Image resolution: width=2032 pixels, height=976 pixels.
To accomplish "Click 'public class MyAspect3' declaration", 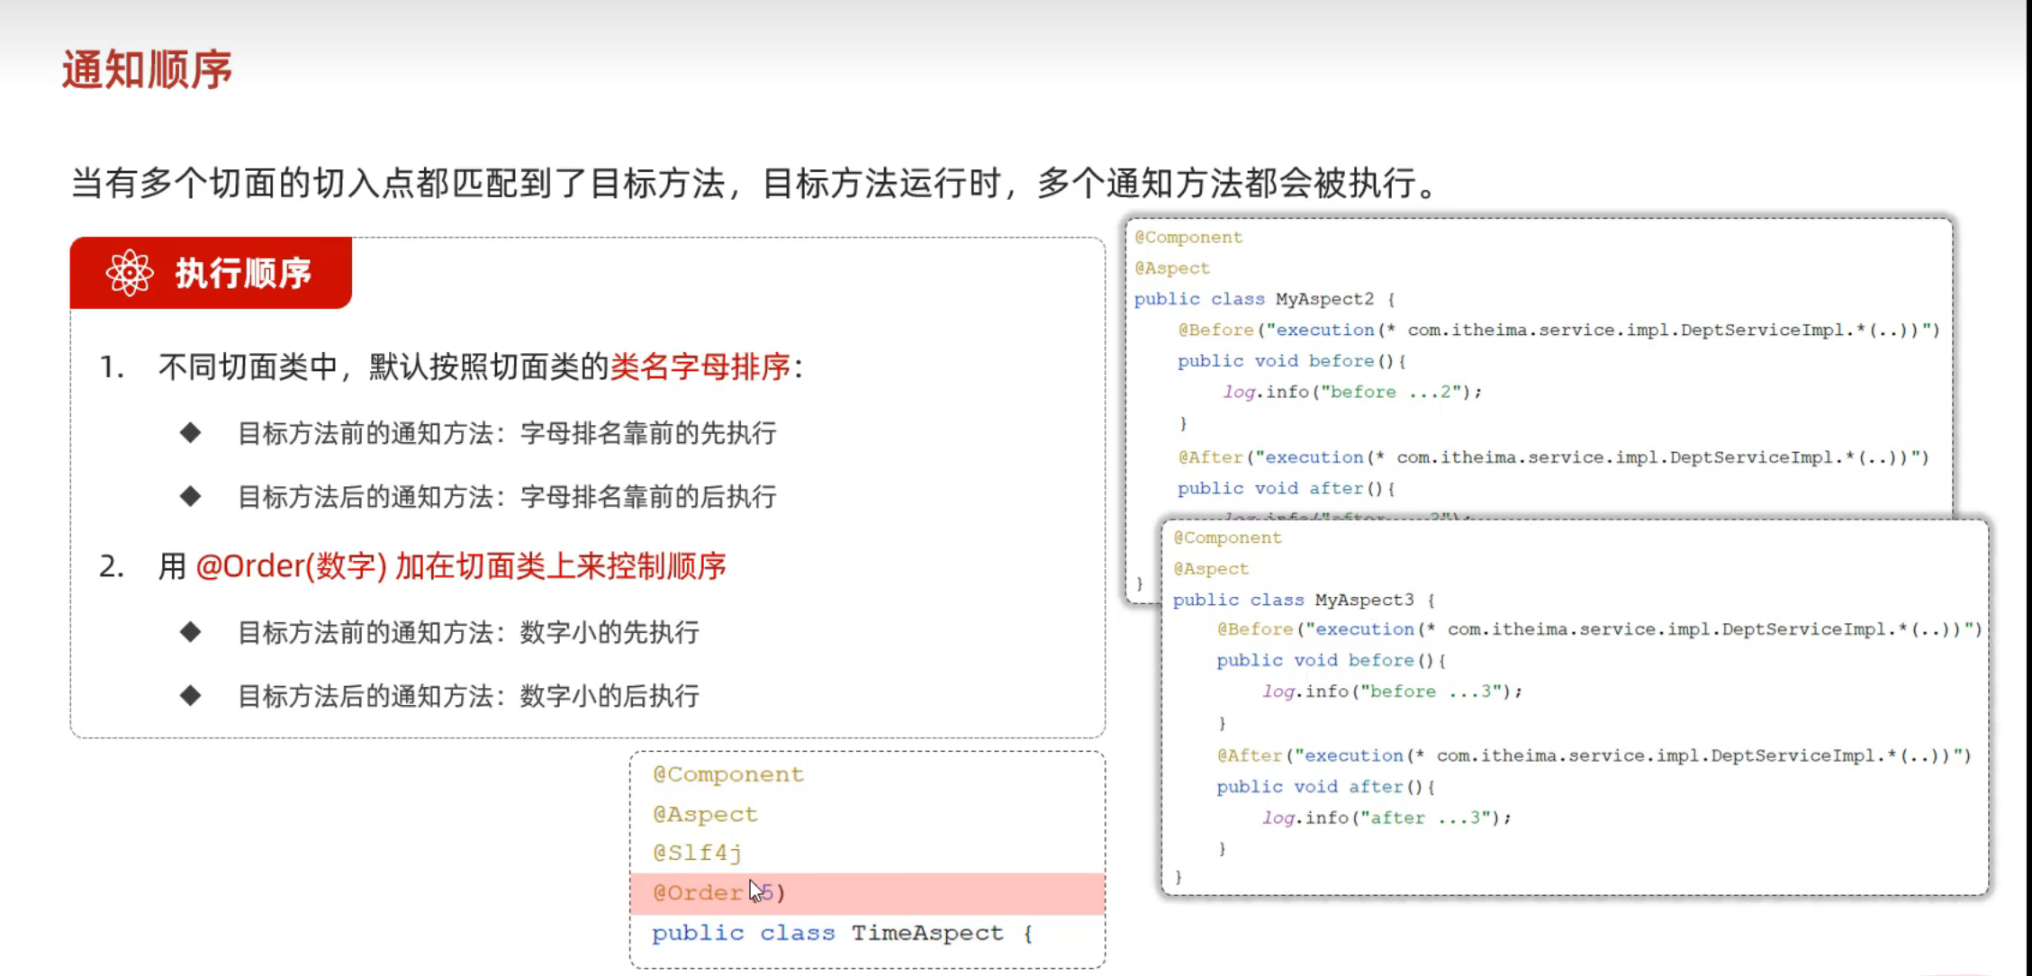I will [1302, 600].
